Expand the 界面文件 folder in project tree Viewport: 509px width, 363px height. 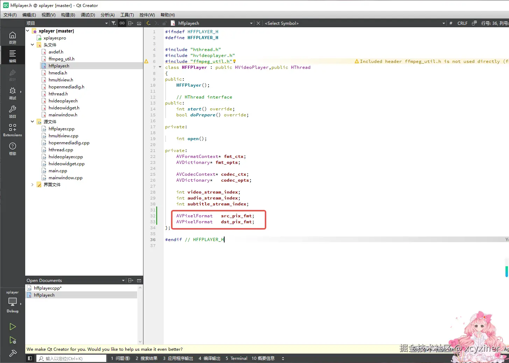33,184
